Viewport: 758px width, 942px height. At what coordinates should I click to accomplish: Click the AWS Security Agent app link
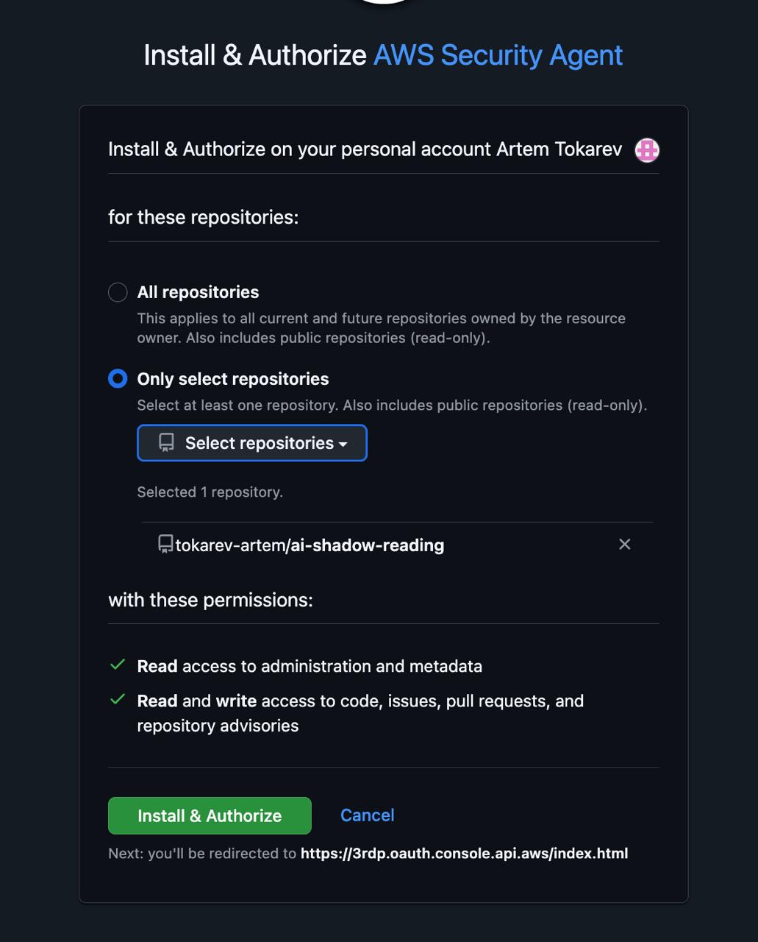tap(498, 55)
